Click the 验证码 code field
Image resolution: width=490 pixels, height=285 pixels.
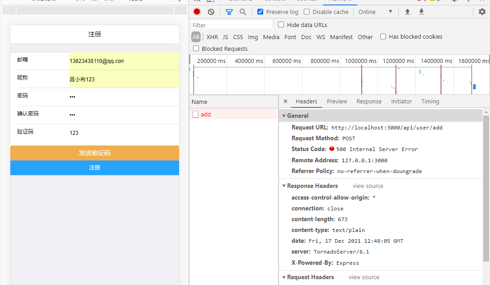124,133
